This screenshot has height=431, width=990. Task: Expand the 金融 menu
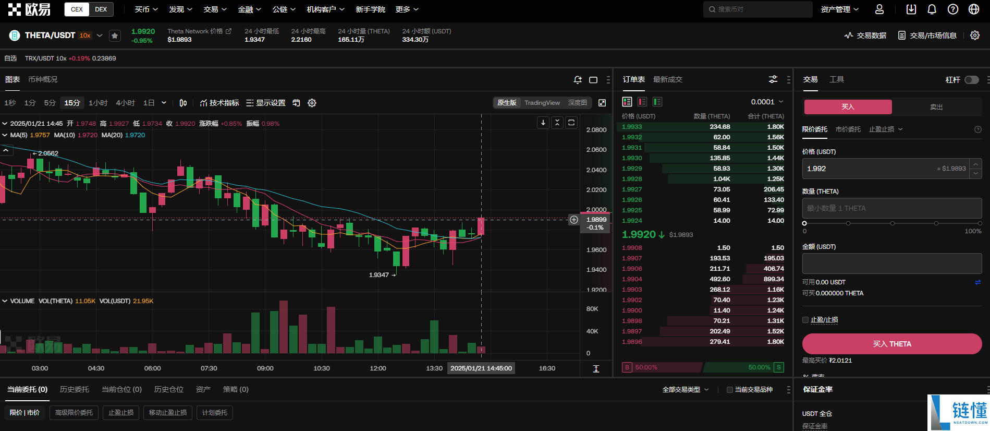click(249, 9)
